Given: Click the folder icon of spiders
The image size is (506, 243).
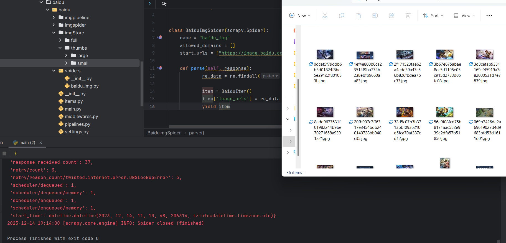Looking at the screenshot, I should [x=61, y=71].
